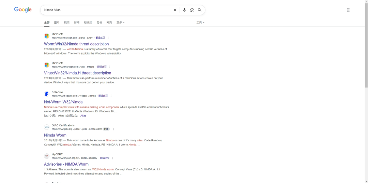Open three-dot menu for Worm:Win32/Nimda result
This screenshot has height=183, width=368.
pos(108,38)
